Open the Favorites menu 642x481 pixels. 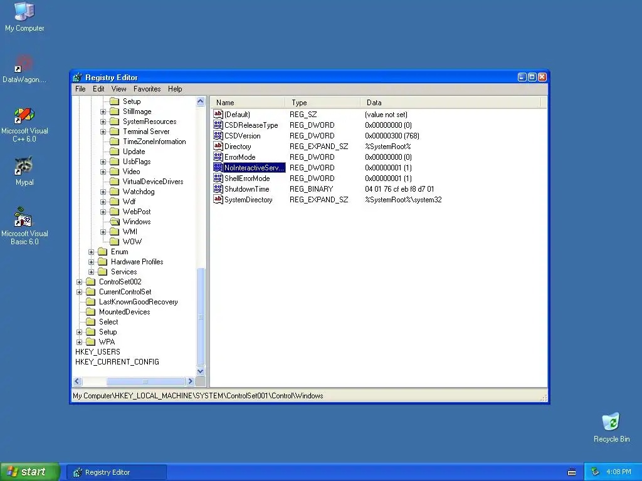pyautogui.click(x=147, y=89)
